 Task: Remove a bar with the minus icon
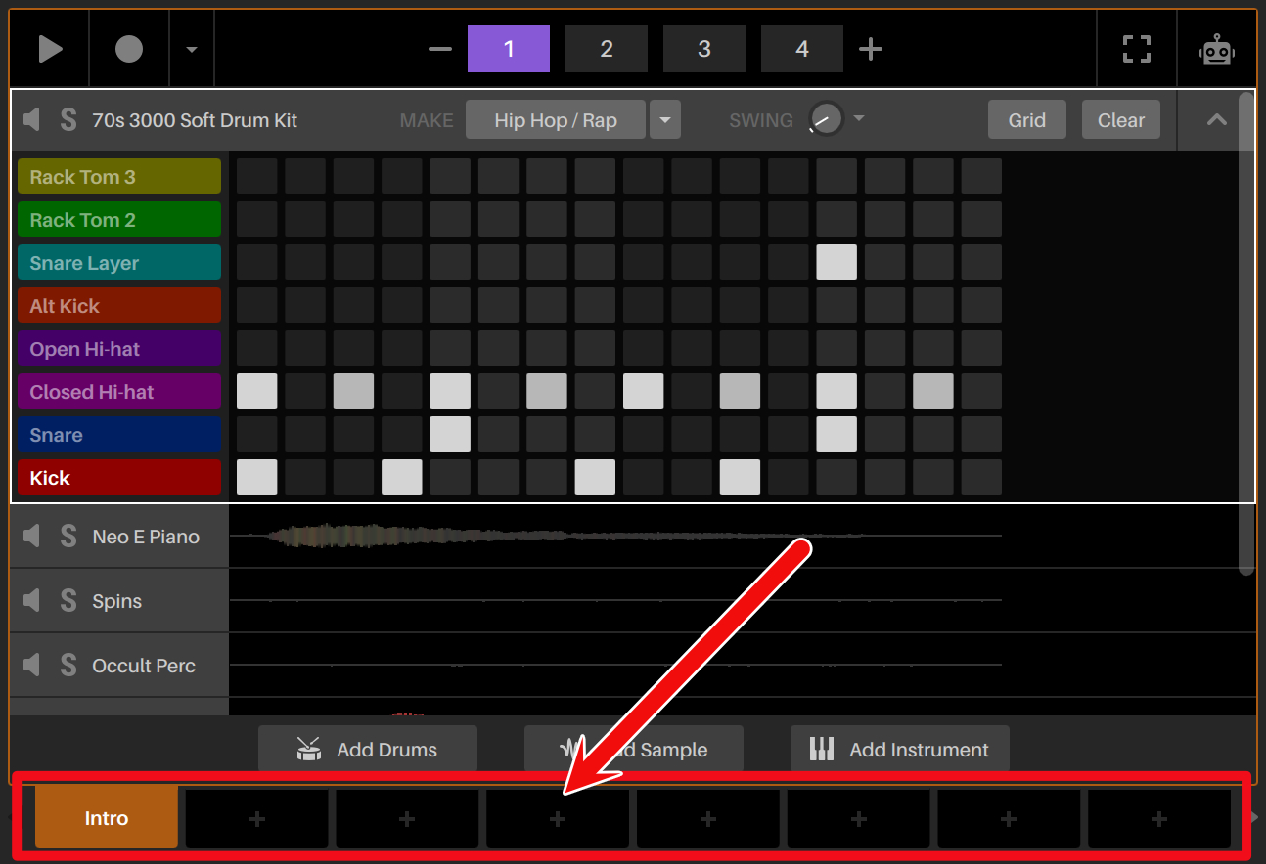pos(439,48)
